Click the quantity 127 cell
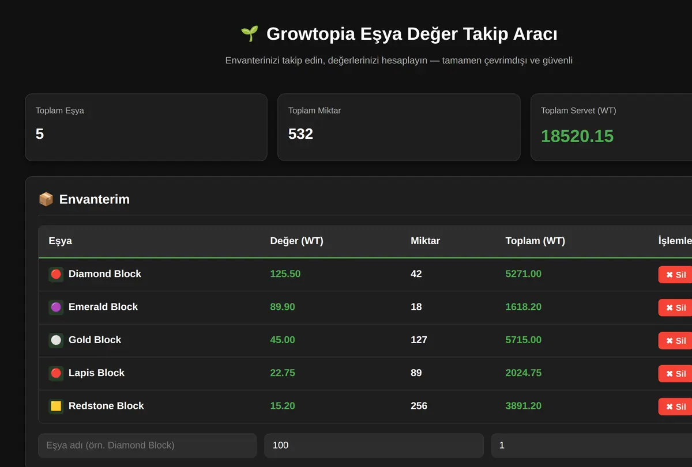This screenshot has height=467, width=692. point(419,340)
